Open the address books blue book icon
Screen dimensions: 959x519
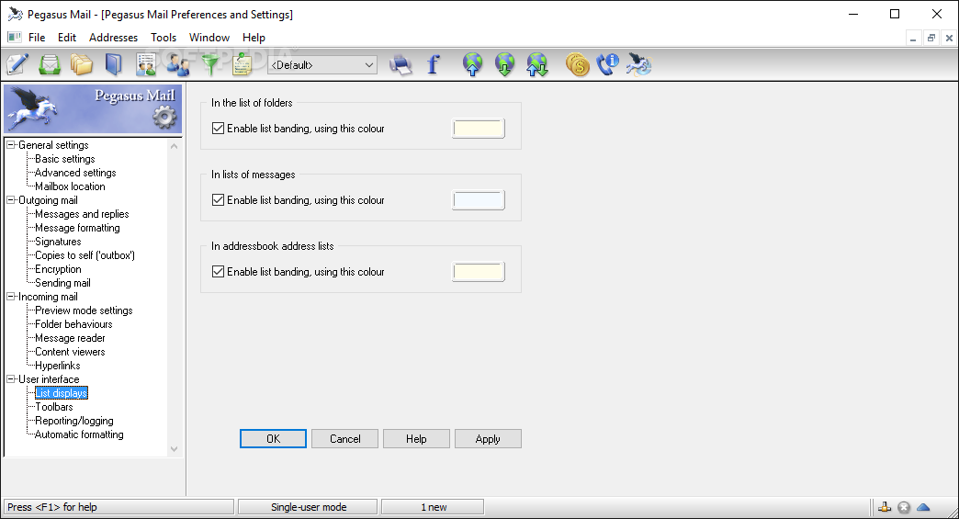coord(114,64)
